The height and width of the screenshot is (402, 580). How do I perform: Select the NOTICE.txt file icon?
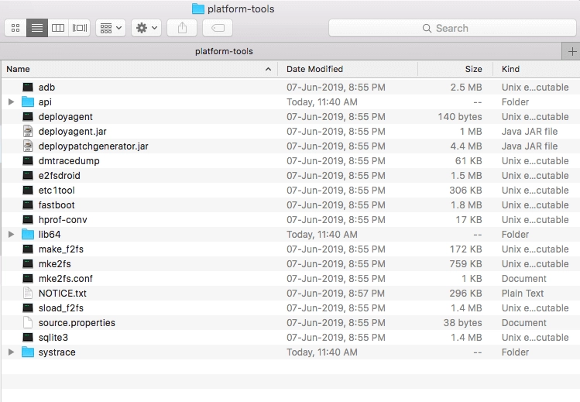pyautogui.click(x=28, y=294)
